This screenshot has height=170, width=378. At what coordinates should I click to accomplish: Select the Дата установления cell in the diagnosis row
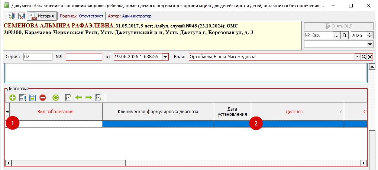(x=232, y=124)
